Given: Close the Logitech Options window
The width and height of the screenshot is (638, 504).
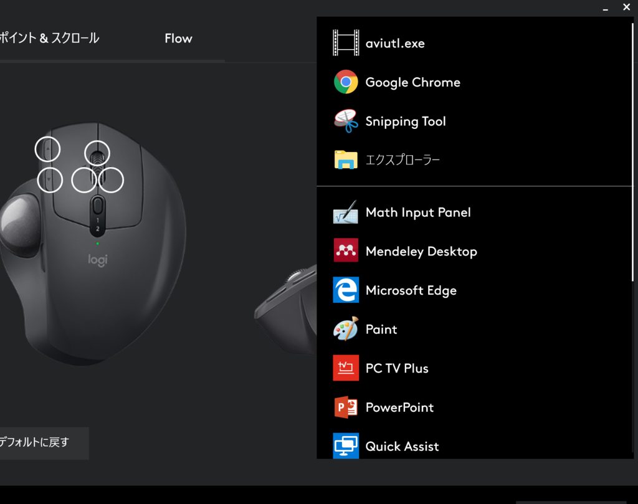Looking at the screenshot, I should (627, 7).
